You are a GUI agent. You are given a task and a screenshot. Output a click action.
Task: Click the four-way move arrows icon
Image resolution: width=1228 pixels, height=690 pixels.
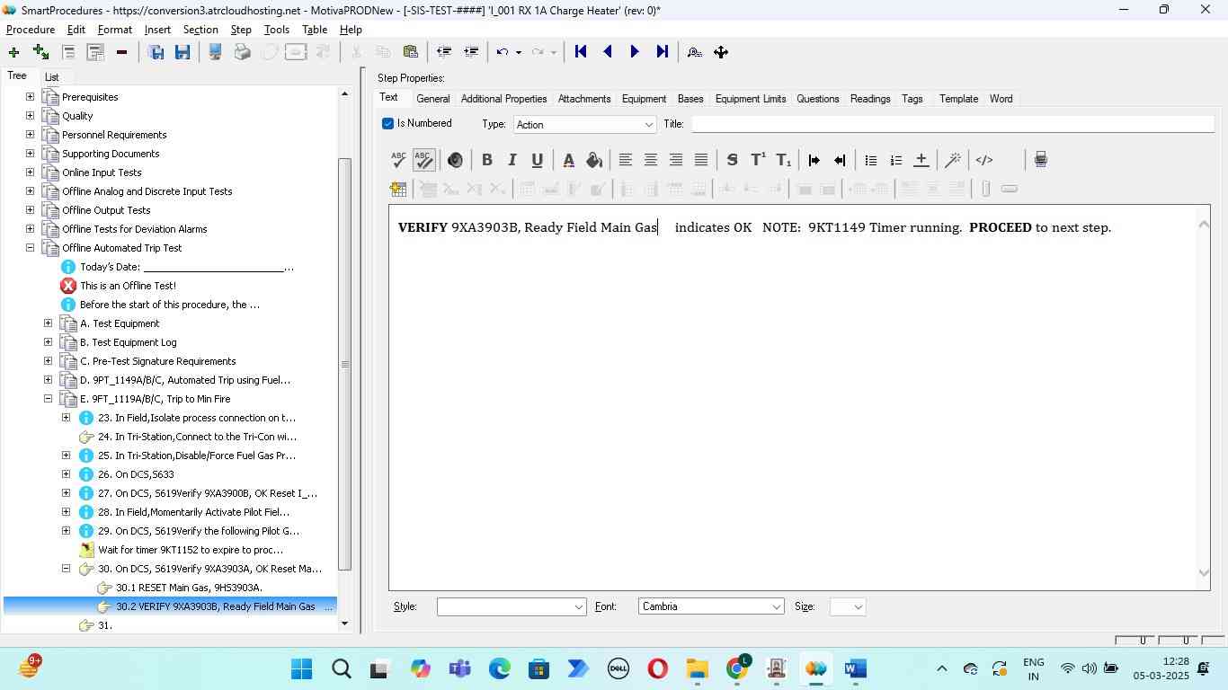coord(721,52)
